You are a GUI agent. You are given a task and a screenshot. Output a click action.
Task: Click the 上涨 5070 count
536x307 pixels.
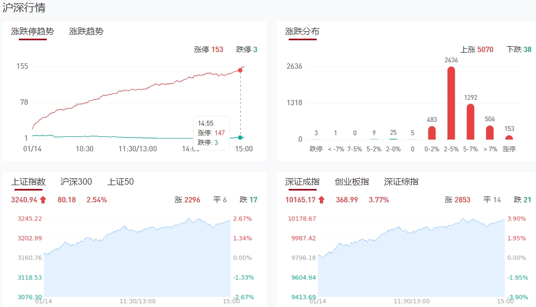pos(477,49)
